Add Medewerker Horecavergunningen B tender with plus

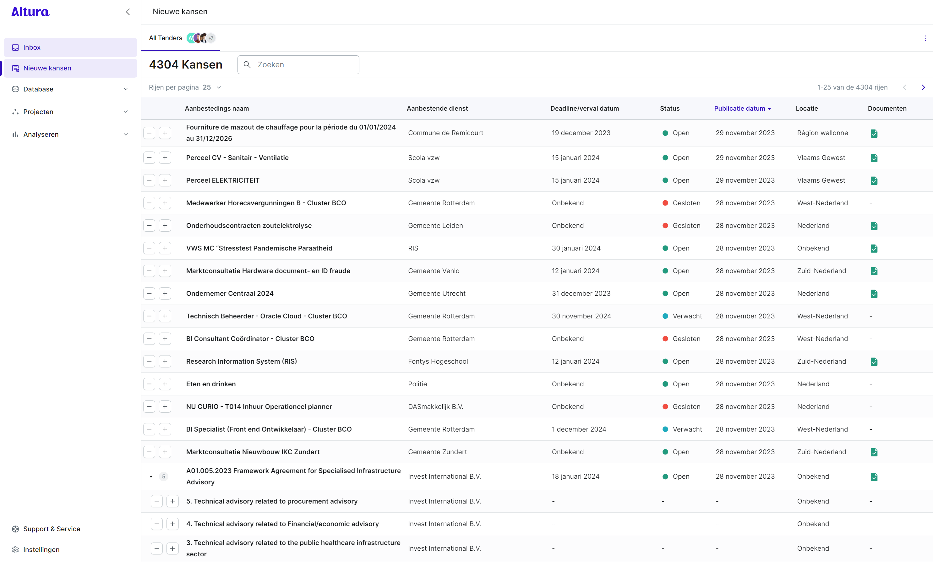[x=165, y=203]
